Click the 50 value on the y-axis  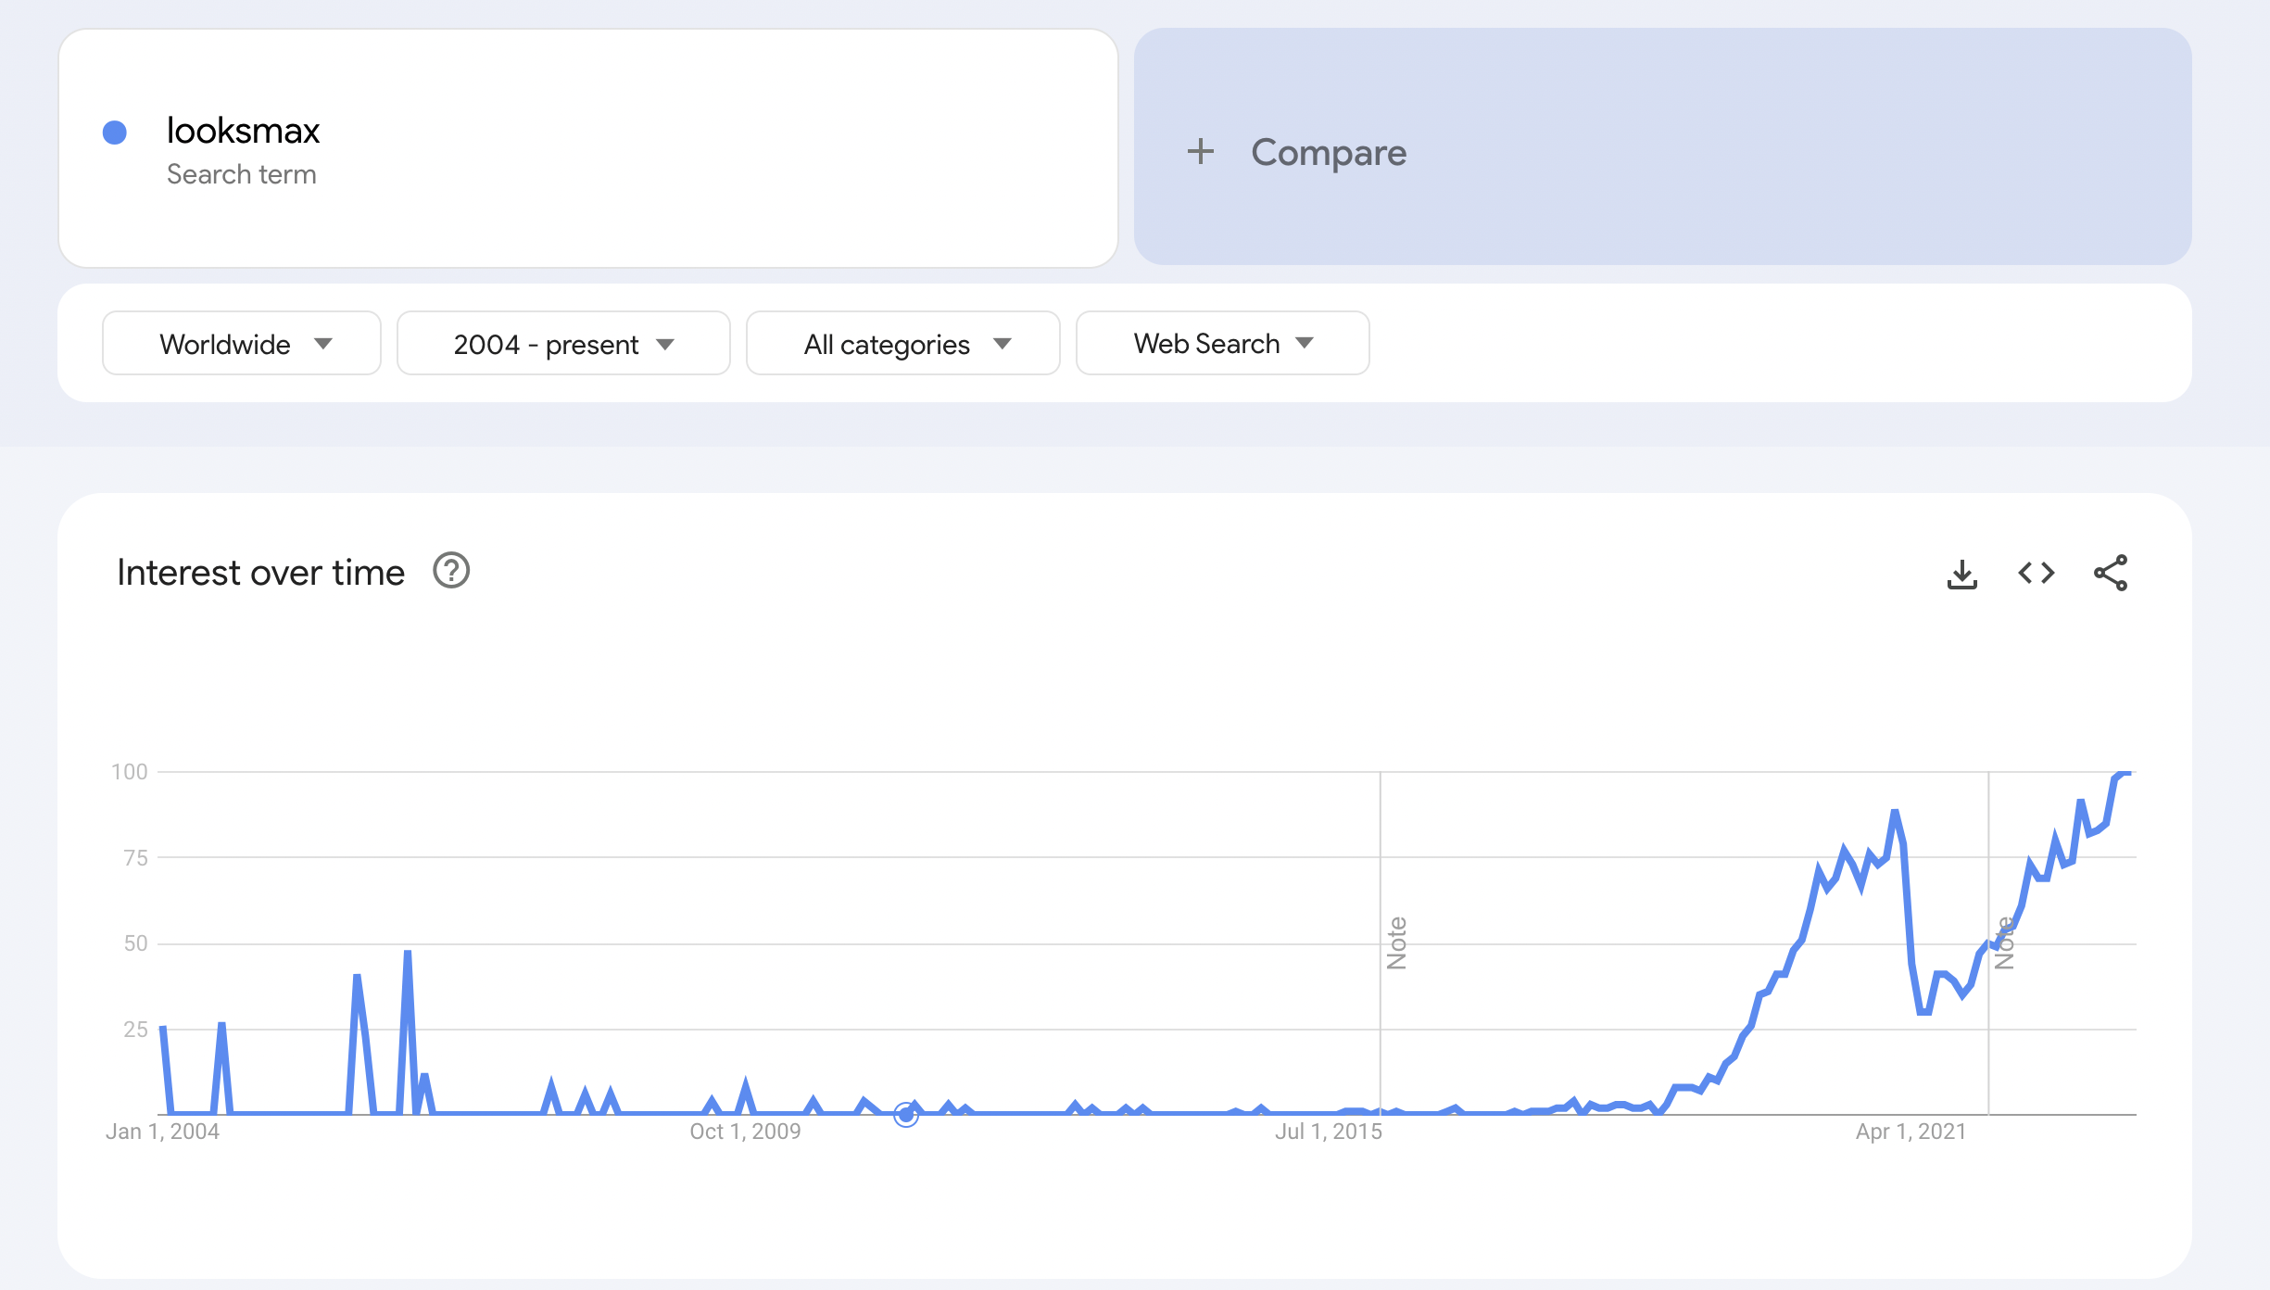point(135,943)
